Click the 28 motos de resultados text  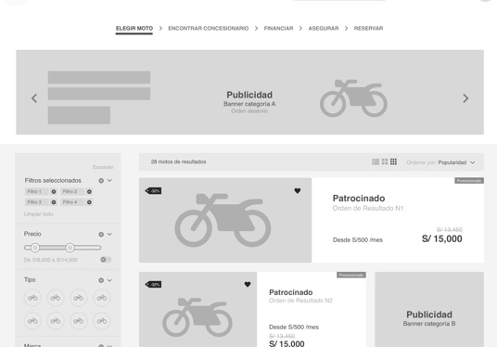click(x=178, y=161)
